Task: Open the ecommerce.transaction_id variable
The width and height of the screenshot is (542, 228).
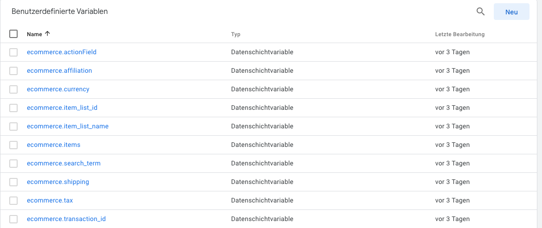Action: point(66,219)
